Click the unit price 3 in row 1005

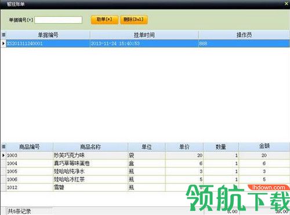coord(184,172)
